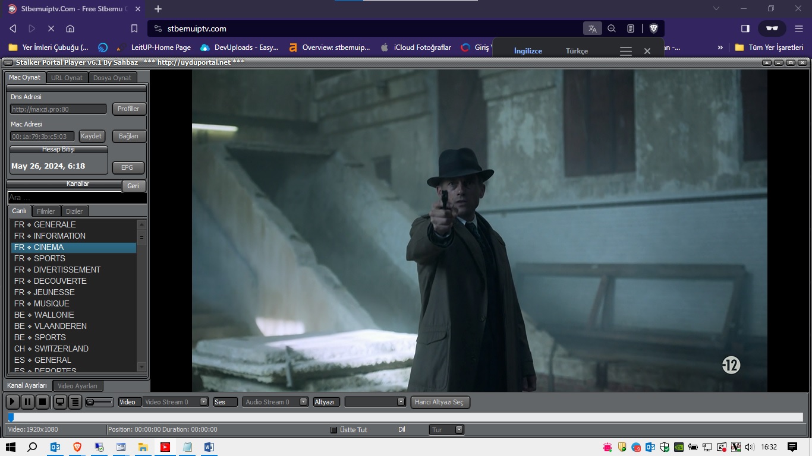The height and width of the screenshot is (456, 812).
Task: Choose Türkçe in the translate popup
Action: (x=577, y=51)
